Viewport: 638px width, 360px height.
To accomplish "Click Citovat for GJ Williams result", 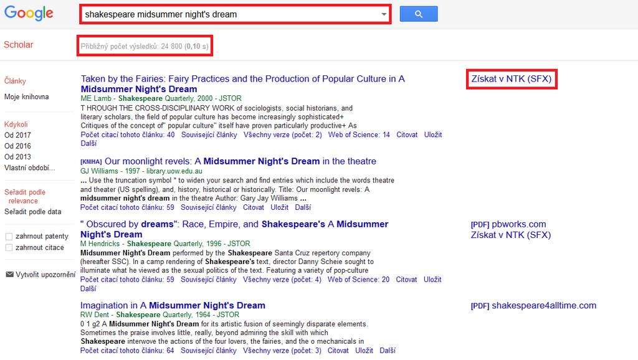I will (254, 207).
